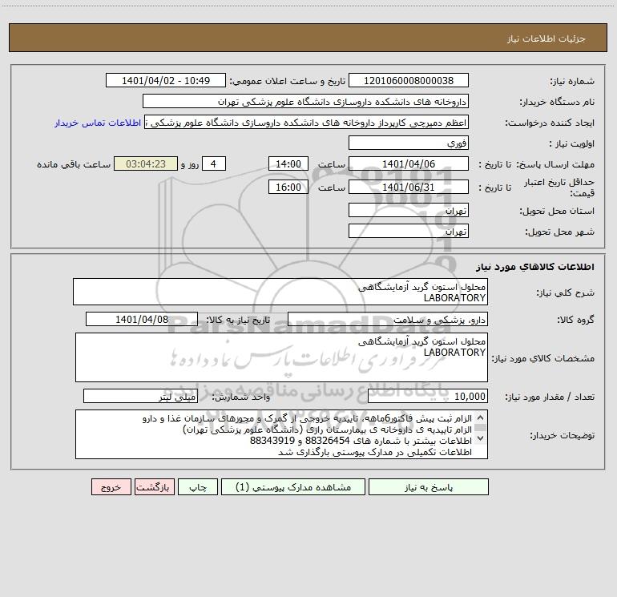
Task: Click label شماره نیاز
Action: [x=572, y=81]
